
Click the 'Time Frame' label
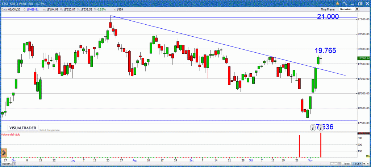coord(328,9)
